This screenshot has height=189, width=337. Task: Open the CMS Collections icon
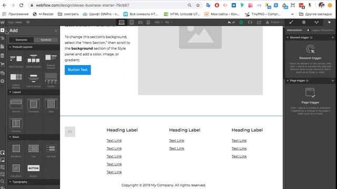(2, 56)
